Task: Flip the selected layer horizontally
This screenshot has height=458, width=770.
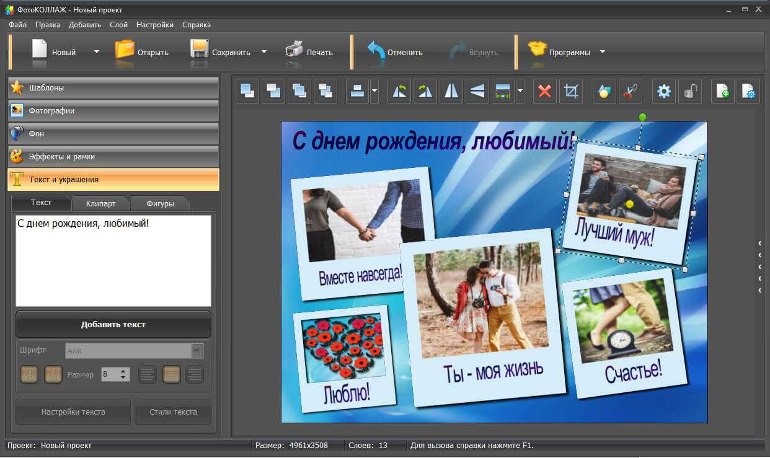Action: 451,92
